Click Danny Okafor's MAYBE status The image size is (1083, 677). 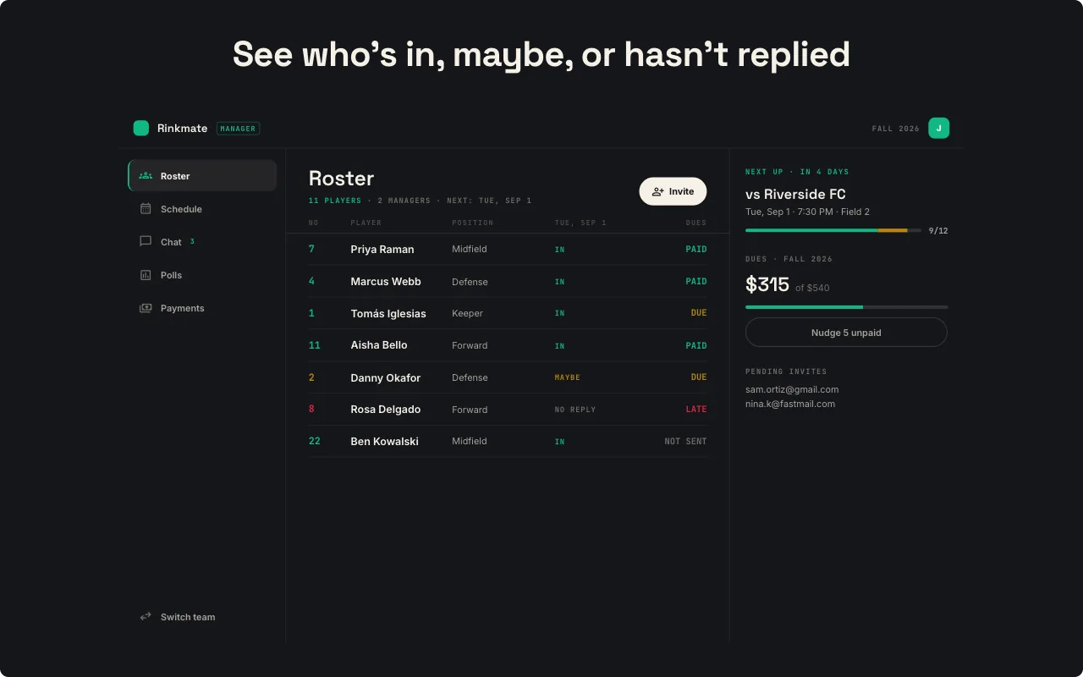[x=568, y=377]
